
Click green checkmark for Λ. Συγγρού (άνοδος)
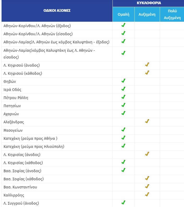(123, 202)
